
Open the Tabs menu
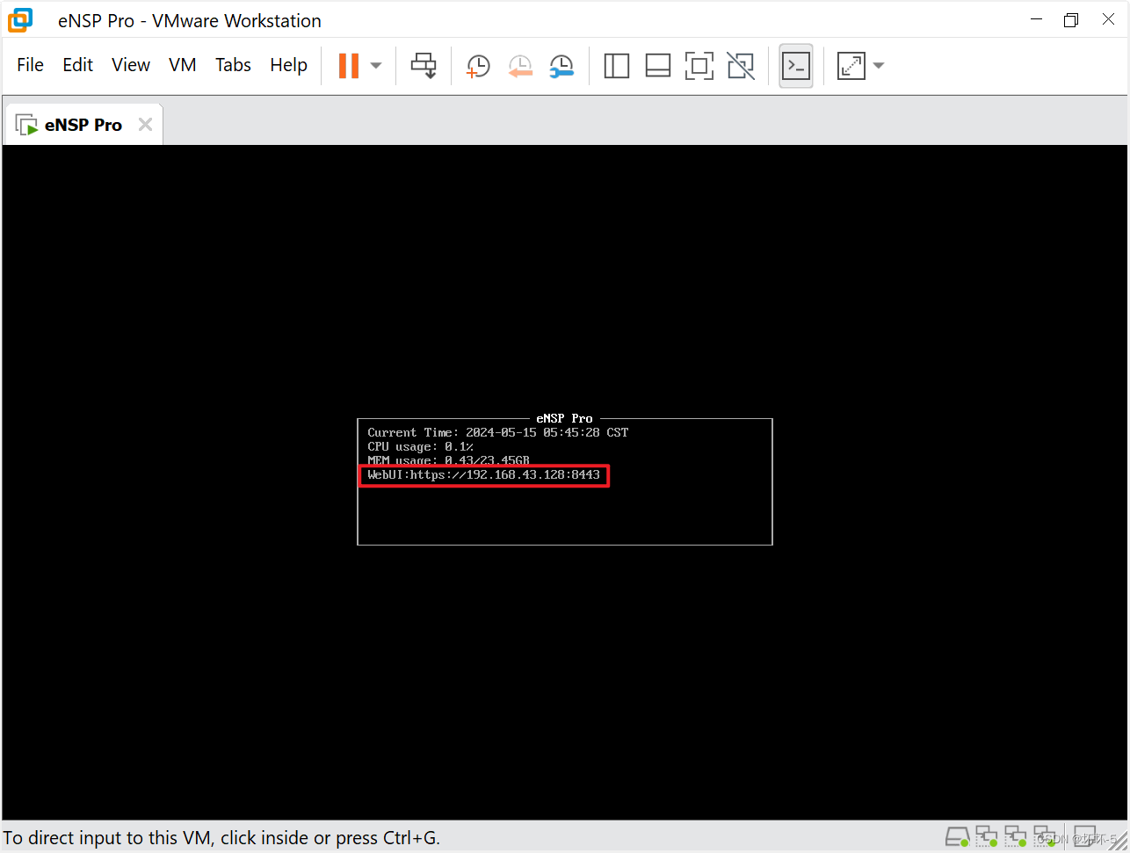pyautogui.click(x=232, y=64)
